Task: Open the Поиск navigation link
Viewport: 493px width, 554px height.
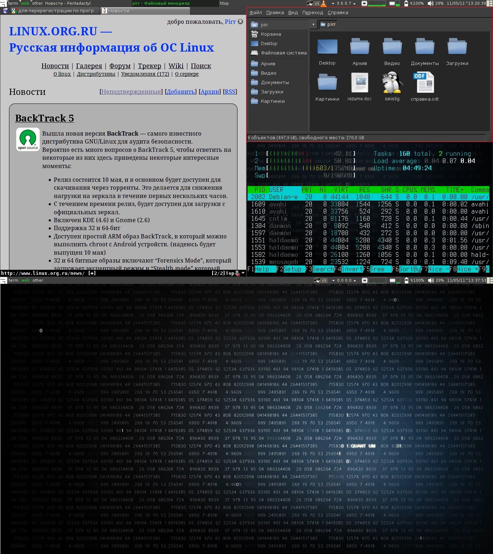Action: [201, 66]
